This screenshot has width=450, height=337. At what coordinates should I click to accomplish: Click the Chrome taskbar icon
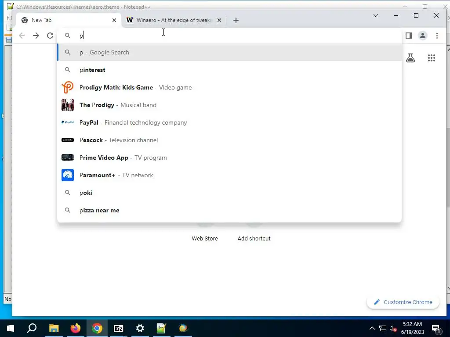pyautogui.click(x=97, y=328)
